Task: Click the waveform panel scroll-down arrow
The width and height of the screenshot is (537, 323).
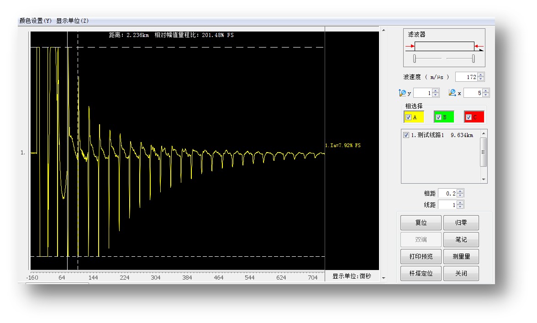Action: pos(384,278)
